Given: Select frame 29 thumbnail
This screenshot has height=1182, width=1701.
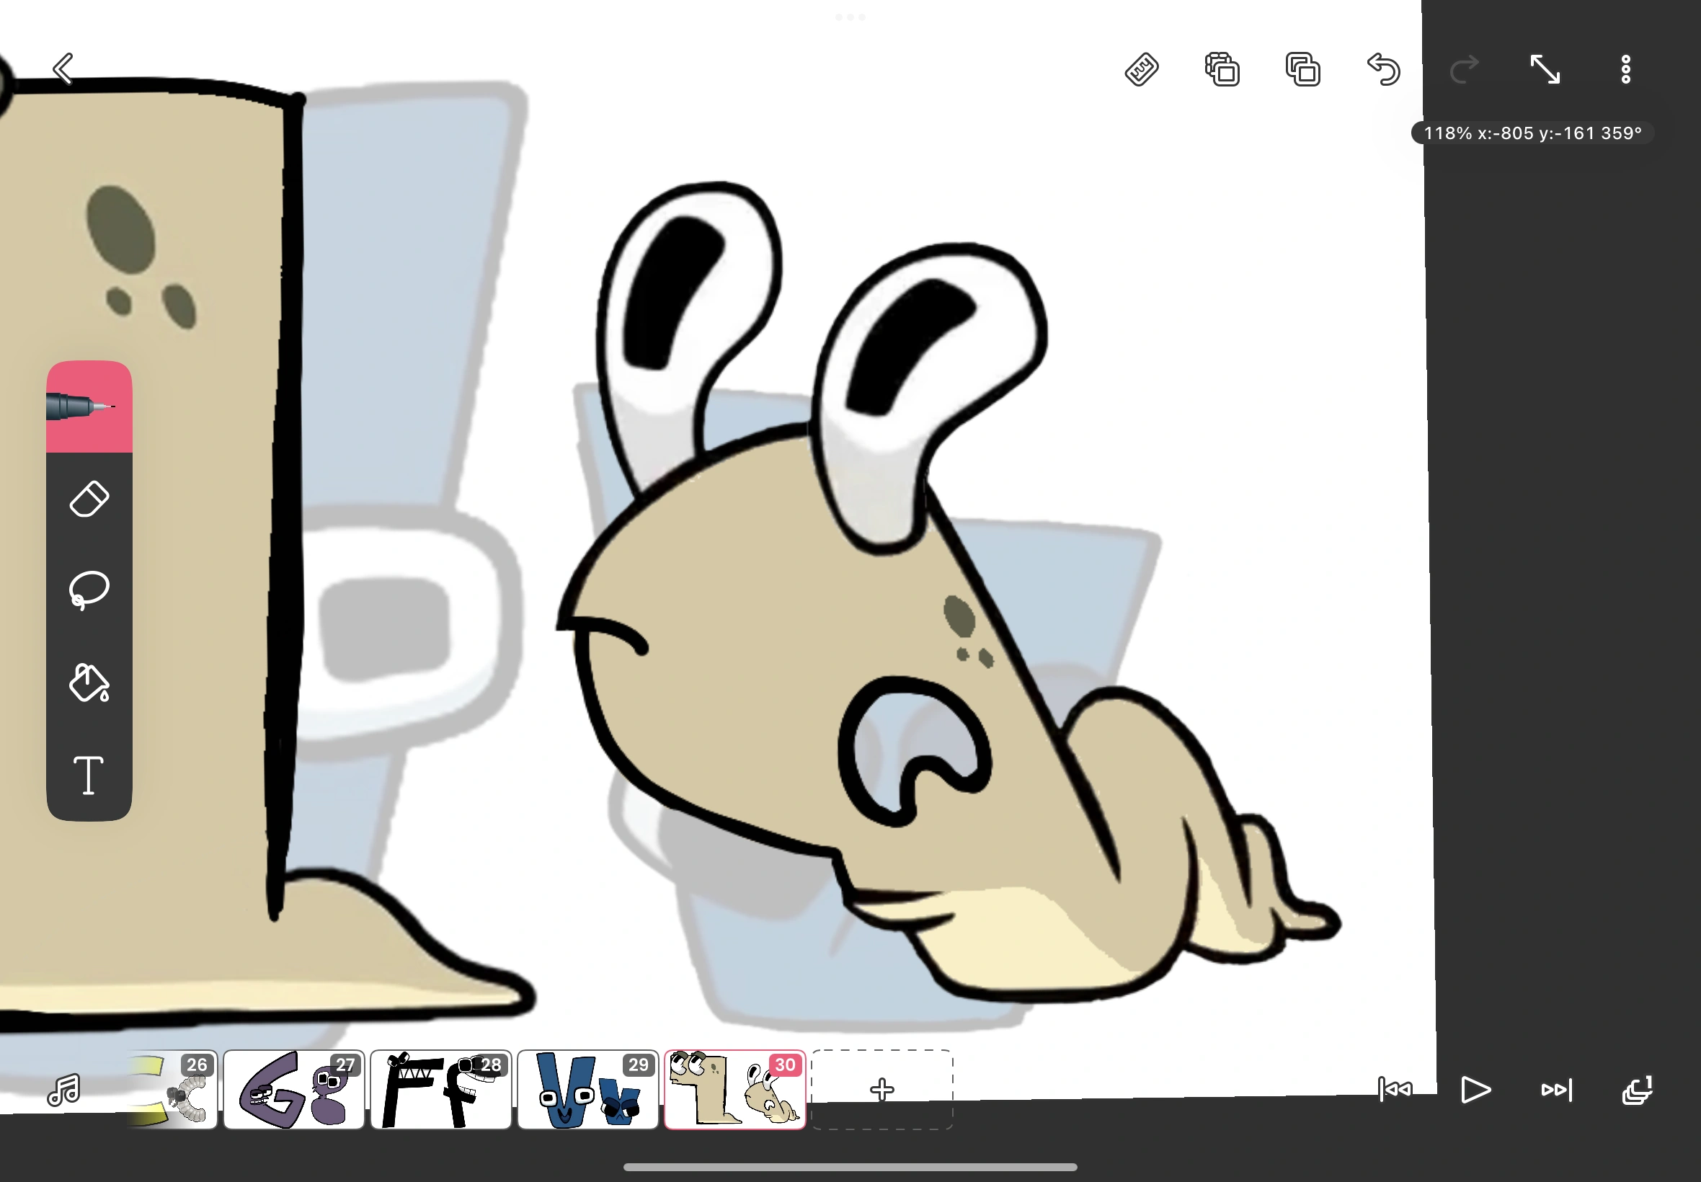Looking at the screenshot, I should (587, 1090).
